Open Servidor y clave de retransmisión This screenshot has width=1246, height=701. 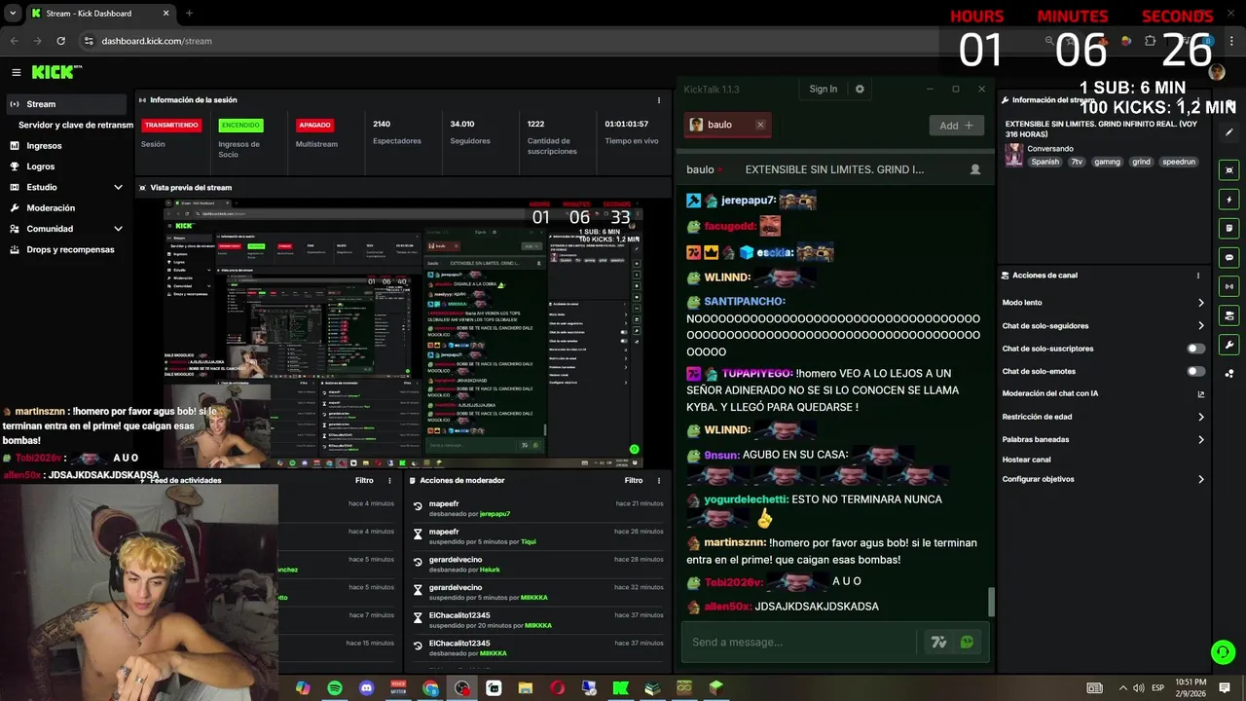coord(76,125)
